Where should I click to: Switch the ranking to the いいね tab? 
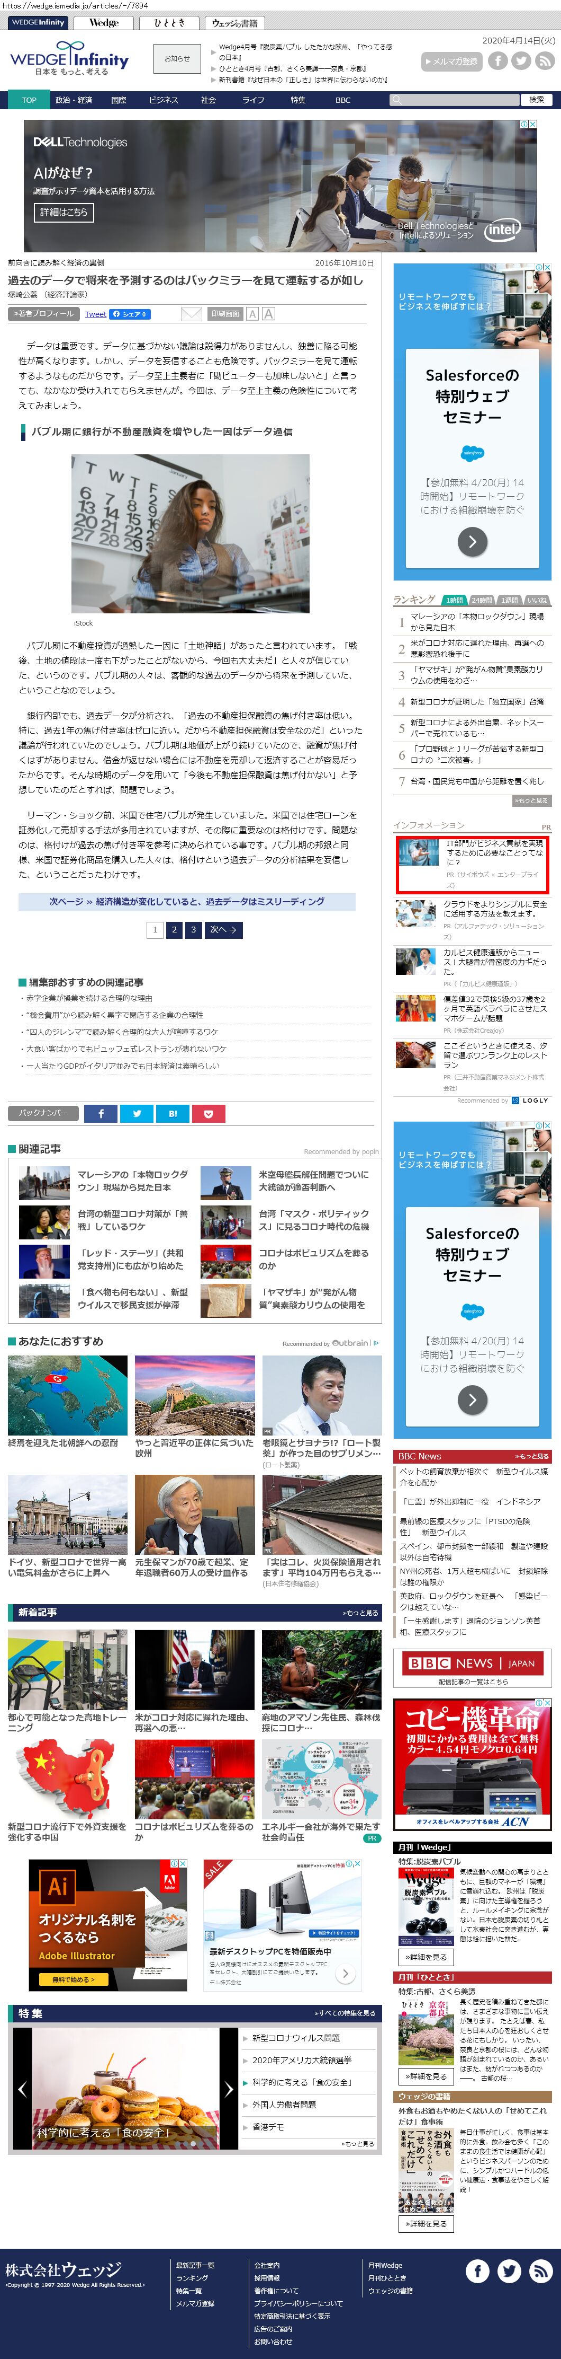coord(537,601)
